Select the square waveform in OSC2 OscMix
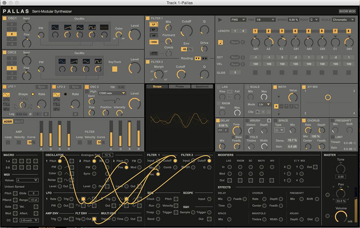 [x=98, y=61]
